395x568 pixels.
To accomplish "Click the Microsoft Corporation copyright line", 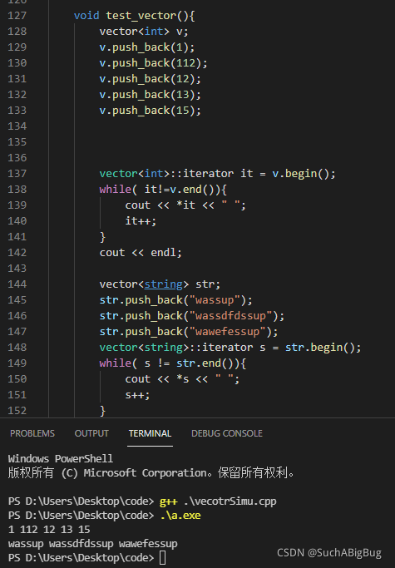I will (x=151, y=472).
